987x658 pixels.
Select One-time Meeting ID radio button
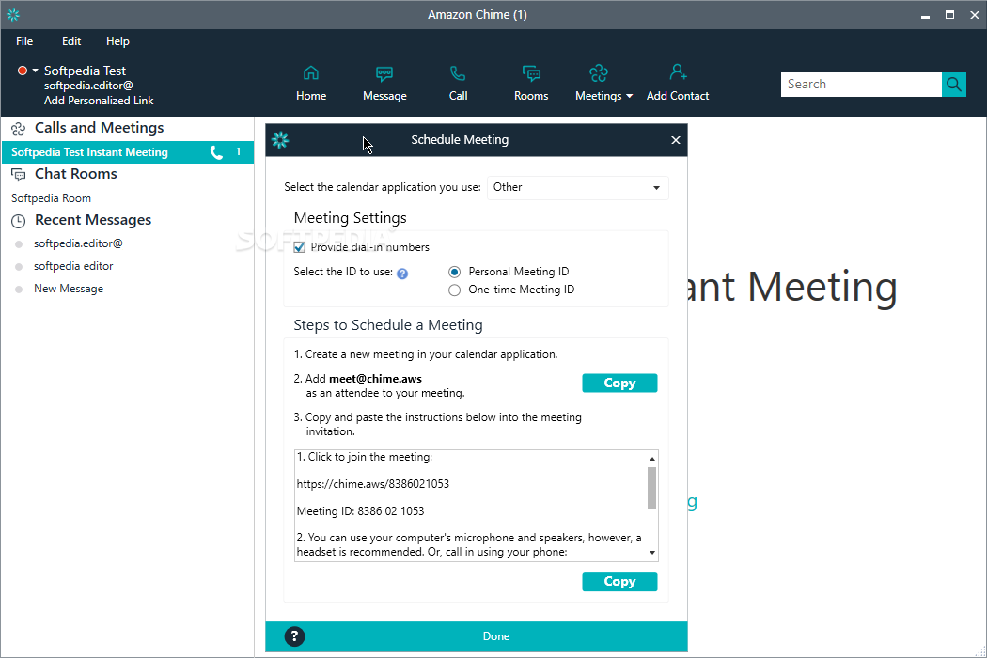point(454,290)
